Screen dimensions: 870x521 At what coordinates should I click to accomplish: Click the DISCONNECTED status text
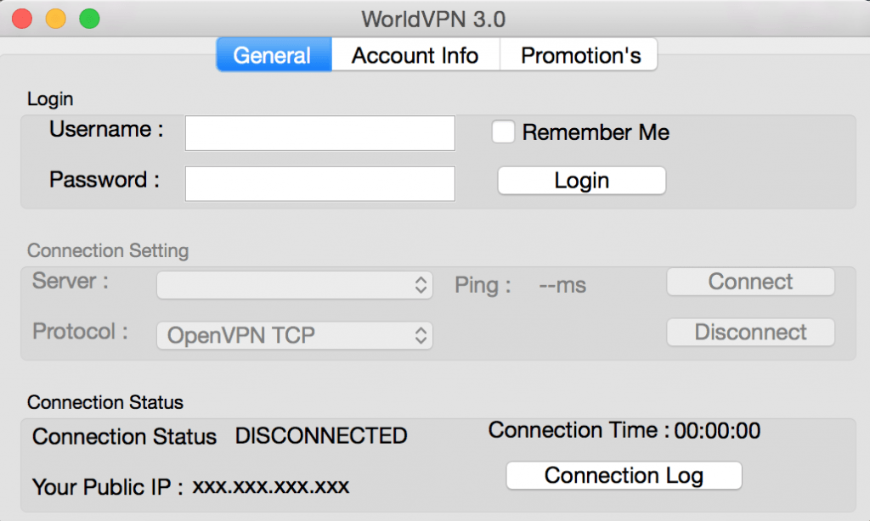[x=321, y=435]
